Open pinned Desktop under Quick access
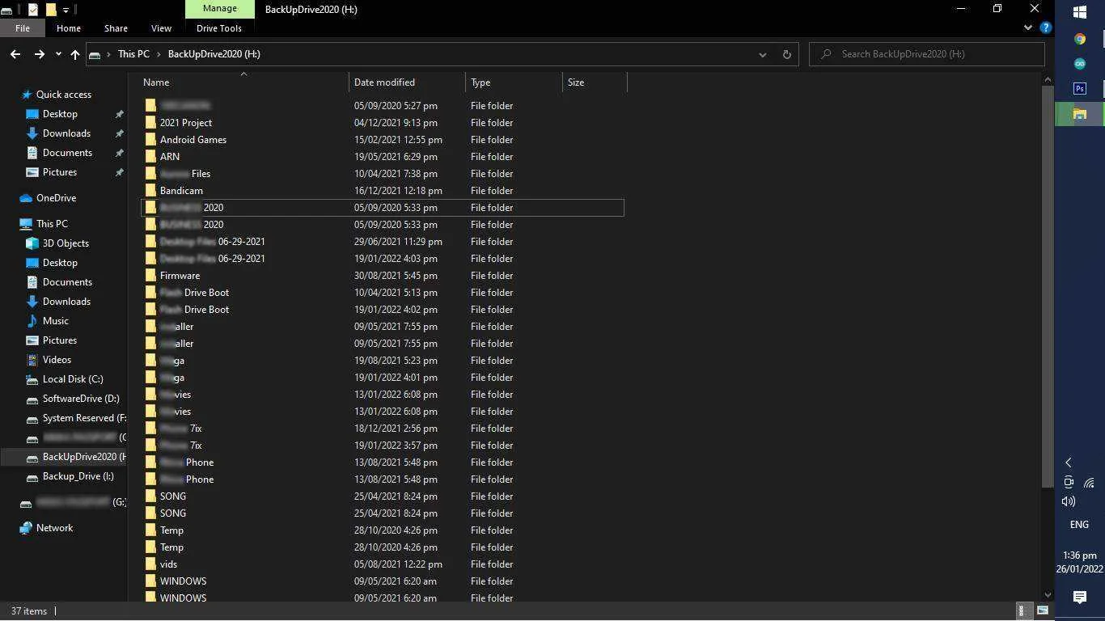 [60, 114]
